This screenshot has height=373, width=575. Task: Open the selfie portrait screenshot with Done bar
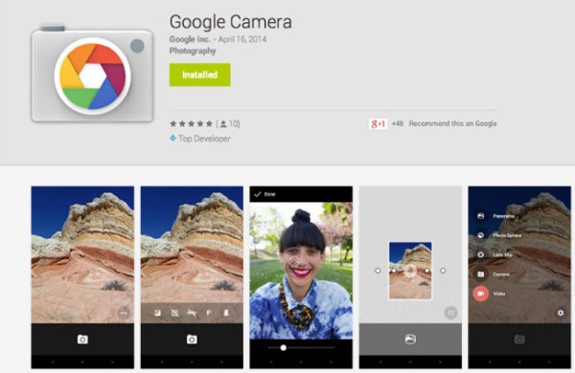301,277
